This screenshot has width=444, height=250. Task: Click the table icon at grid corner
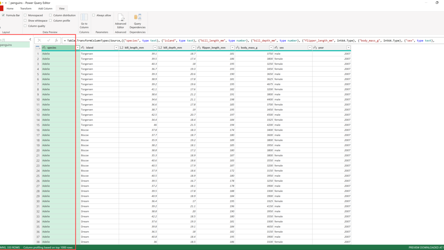pyautogui.click(x=37, y=48)
